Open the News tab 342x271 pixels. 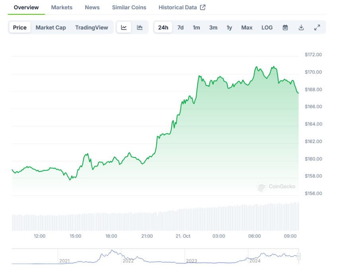[92, 8]
